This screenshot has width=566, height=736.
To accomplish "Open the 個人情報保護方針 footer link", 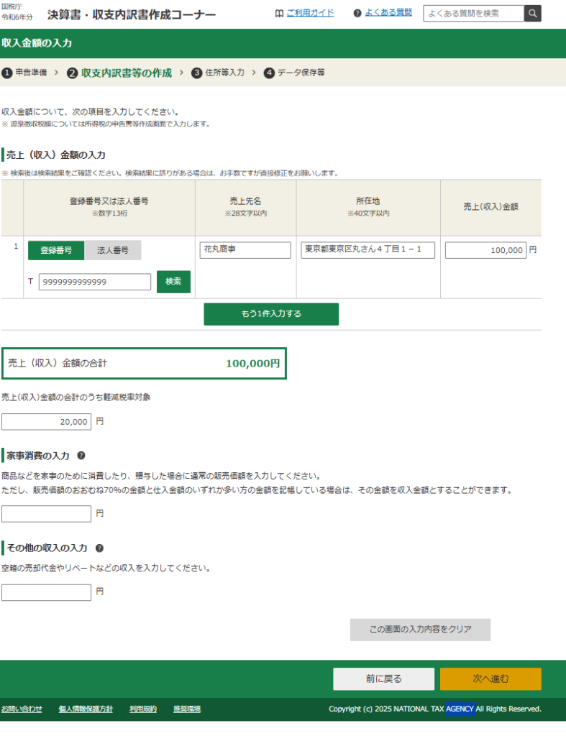I will click(86, 709).
